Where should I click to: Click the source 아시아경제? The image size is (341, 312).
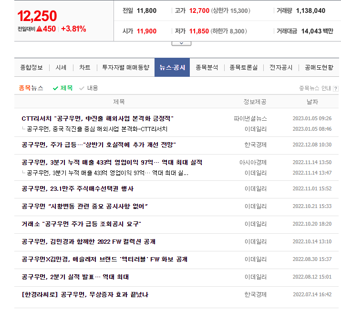click(253, 162)
